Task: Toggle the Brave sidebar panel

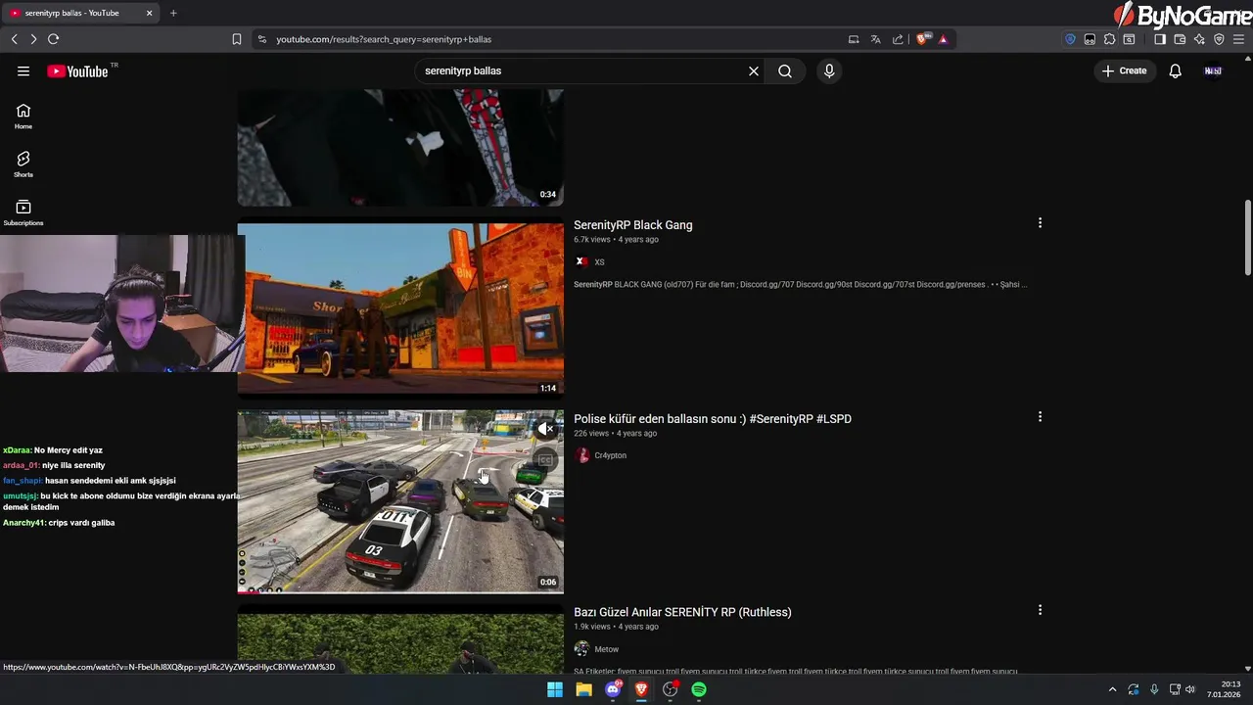Action: 1160,39
